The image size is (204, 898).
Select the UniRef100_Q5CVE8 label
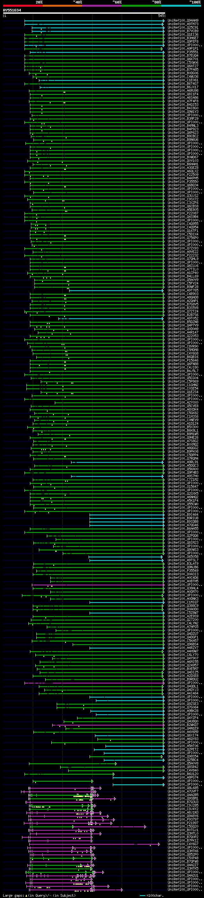tap(183, 406)
